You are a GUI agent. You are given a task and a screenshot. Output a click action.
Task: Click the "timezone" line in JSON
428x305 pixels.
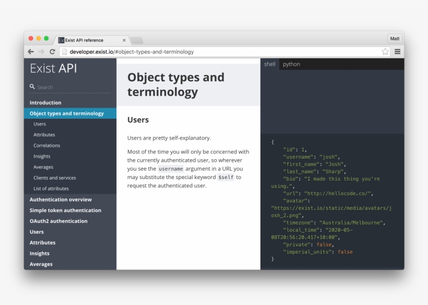coord(334,223)
